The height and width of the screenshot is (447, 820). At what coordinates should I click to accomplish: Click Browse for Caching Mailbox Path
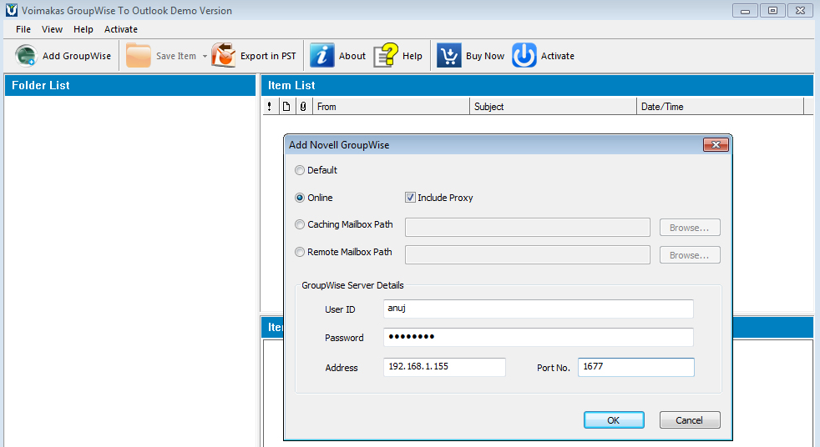pyautogui.click(x=690, y=228)
